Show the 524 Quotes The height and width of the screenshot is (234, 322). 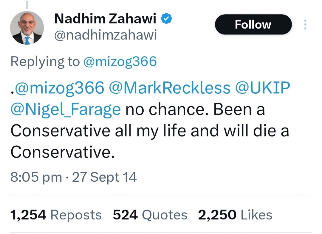coord(150,215)
